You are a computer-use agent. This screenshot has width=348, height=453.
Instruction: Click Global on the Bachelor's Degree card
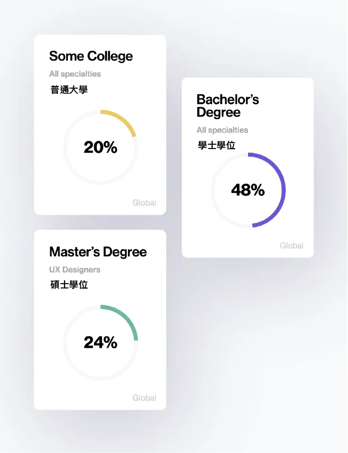(x=291, y=246)
